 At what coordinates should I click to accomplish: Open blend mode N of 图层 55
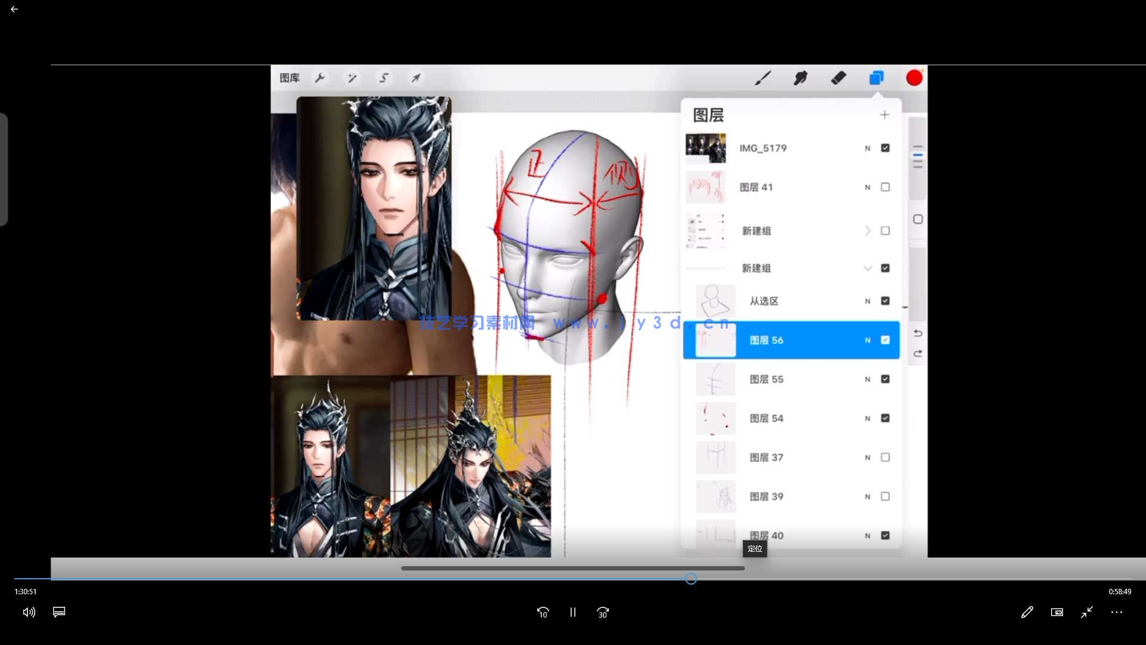click(867, 380)
